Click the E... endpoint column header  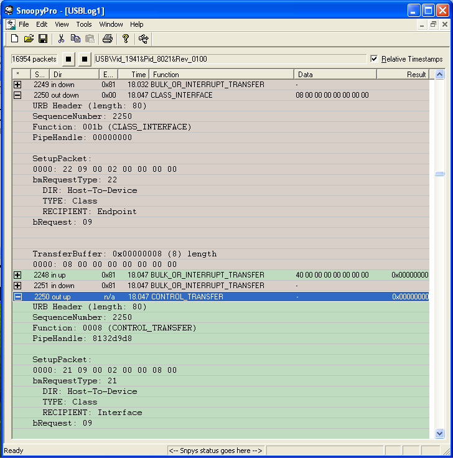(108, 75)
